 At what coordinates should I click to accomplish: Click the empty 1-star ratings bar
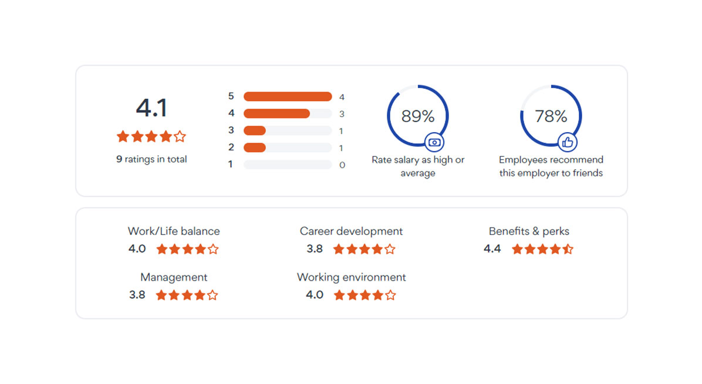[288, 164]
